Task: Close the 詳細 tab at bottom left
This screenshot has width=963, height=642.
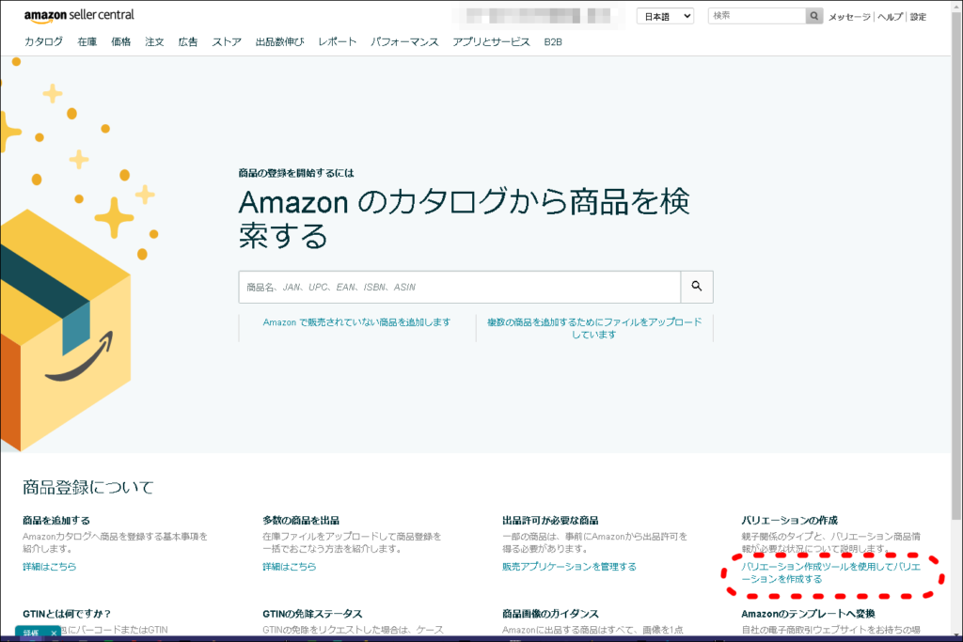Action: click(x=54, y=633)
